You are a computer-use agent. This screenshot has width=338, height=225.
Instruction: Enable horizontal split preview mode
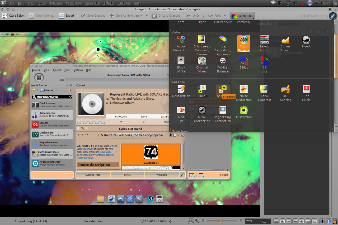pyautogui.click(x=289, y=221)
